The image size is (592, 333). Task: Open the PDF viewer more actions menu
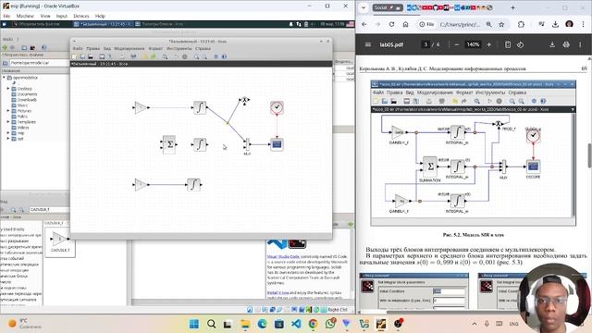pyautogui.click(x=580, y=44)
